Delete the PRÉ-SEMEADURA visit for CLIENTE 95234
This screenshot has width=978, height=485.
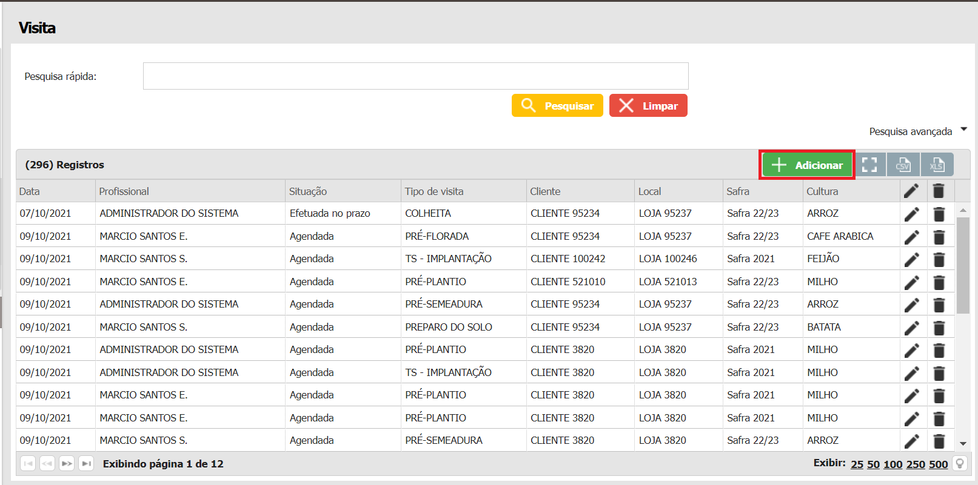click(939, 305)
